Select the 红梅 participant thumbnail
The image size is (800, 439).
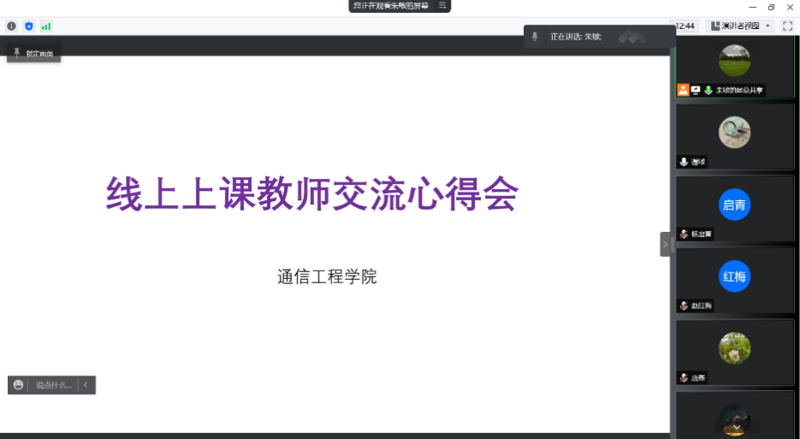[x=734, y=277]
